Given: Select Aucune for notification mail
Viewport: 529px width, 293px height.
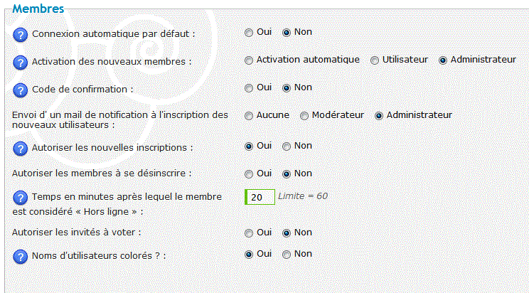Looking at the screenshot, I should click(x=249, y=116).
